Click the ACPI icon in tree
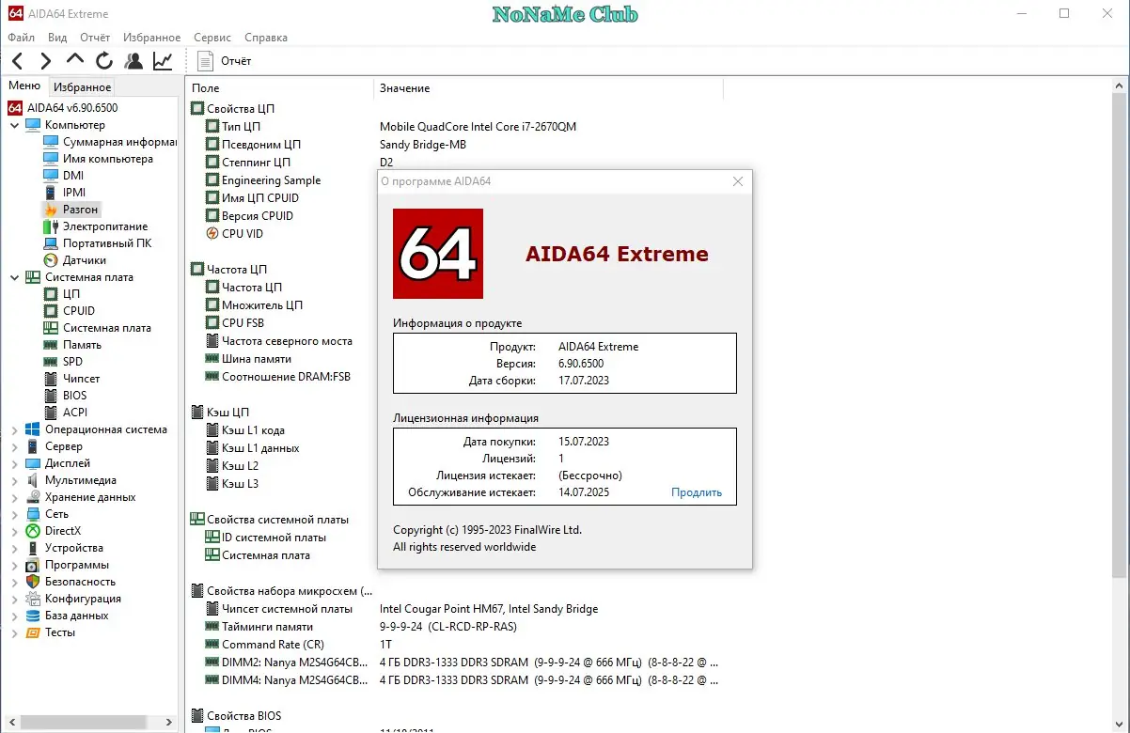Viewport: 1130px width, 733px height. tap(51, 413)
